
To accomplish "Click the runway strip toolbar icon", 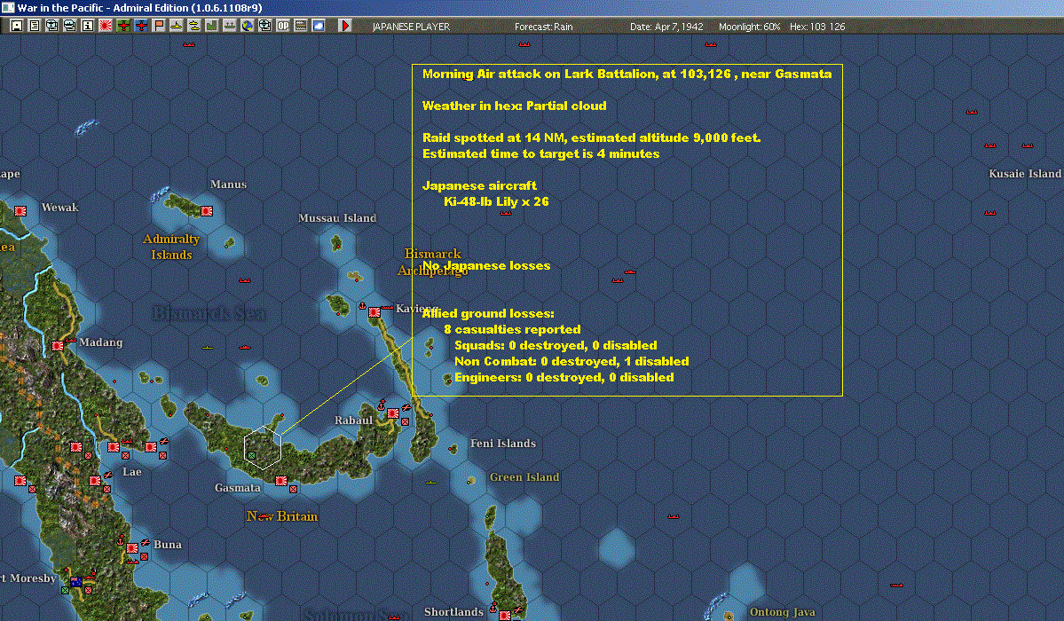I will 300,26.
